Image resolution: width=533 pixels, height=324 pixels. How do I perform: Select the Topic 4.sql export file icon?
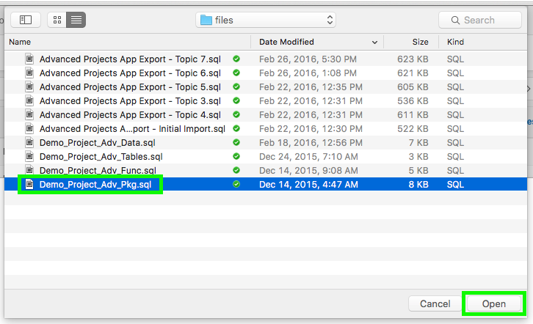tap(29, 114)
